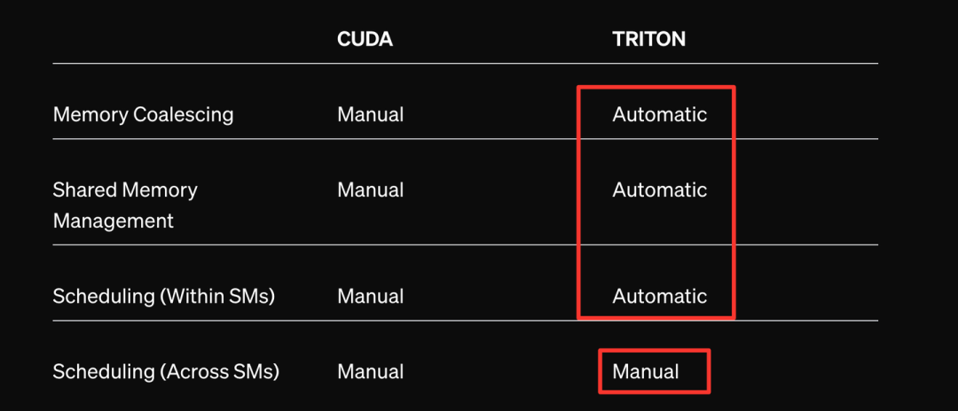Click the Scheduling (Within SMs) label

[x=164, y=297]
